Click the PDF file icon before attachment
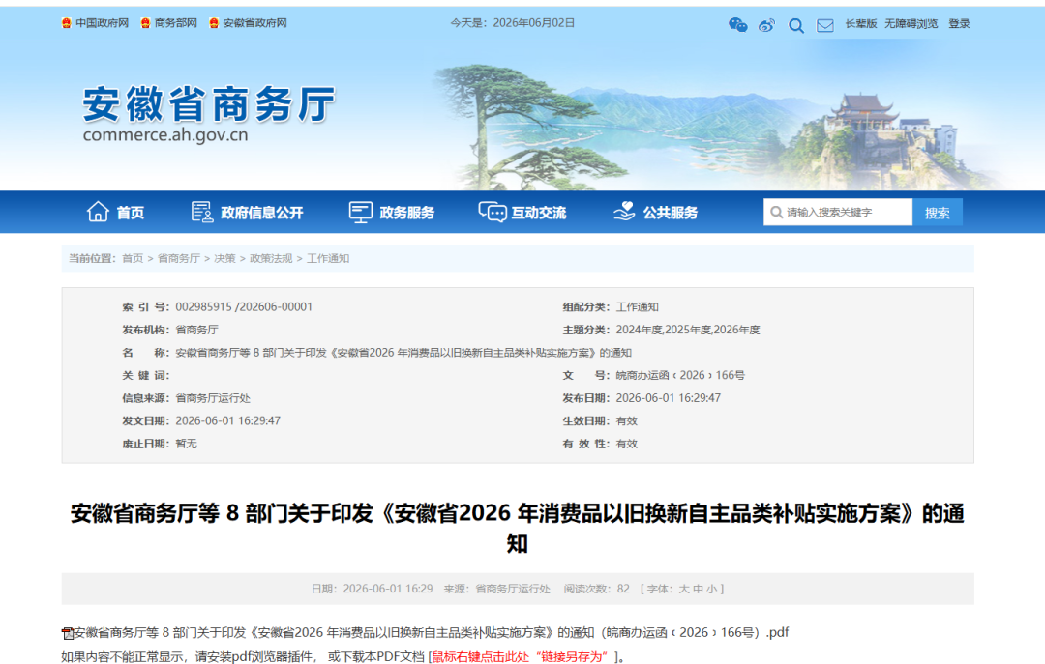 pos(68,633)
